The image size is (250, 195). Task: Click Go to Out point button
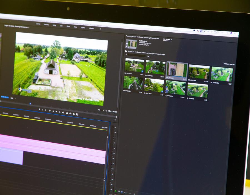click(x=63, y=113)
